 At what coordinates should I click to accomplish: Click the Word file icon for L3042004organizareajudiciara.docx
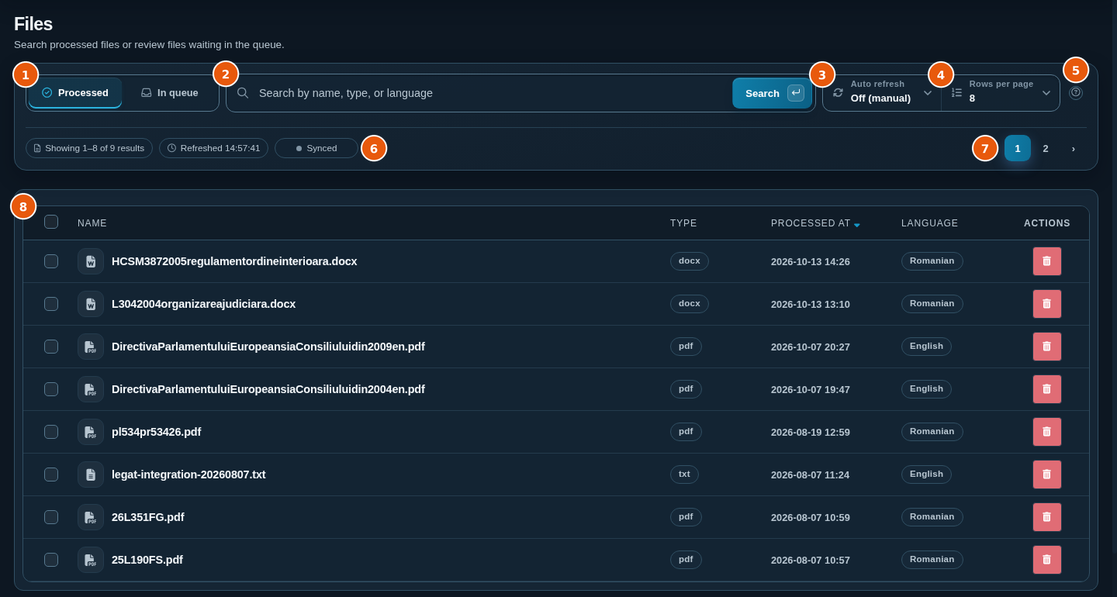(91, 304)
